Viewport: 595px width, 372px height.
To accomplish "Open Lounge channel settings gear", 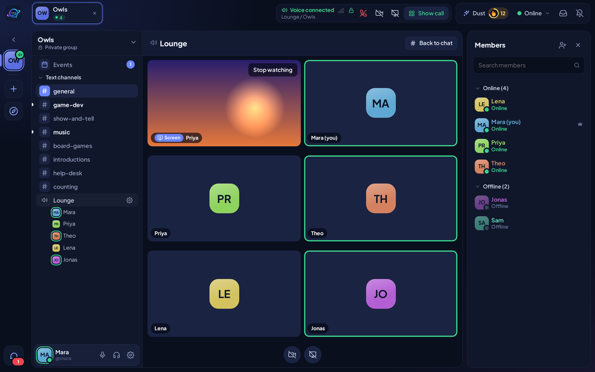I will (129, 200).
